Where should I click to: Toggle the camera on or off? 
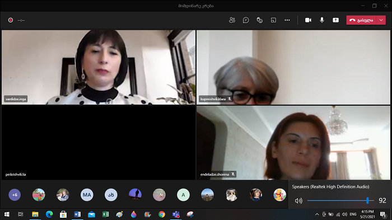click(308, 20)
